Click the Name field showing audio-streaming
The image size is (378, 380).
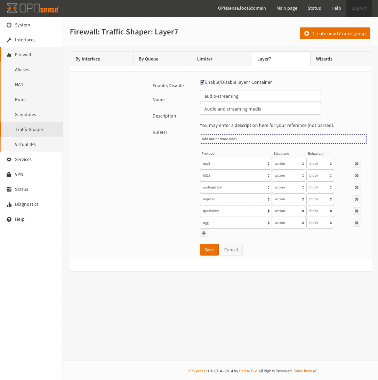260,96
